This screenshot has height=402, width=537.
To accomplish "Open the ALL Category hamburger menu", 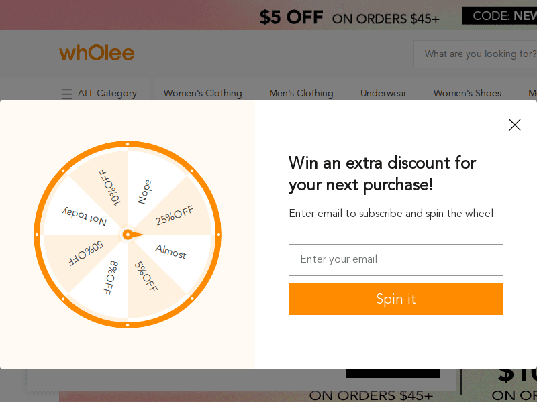I will click(66, 94).
